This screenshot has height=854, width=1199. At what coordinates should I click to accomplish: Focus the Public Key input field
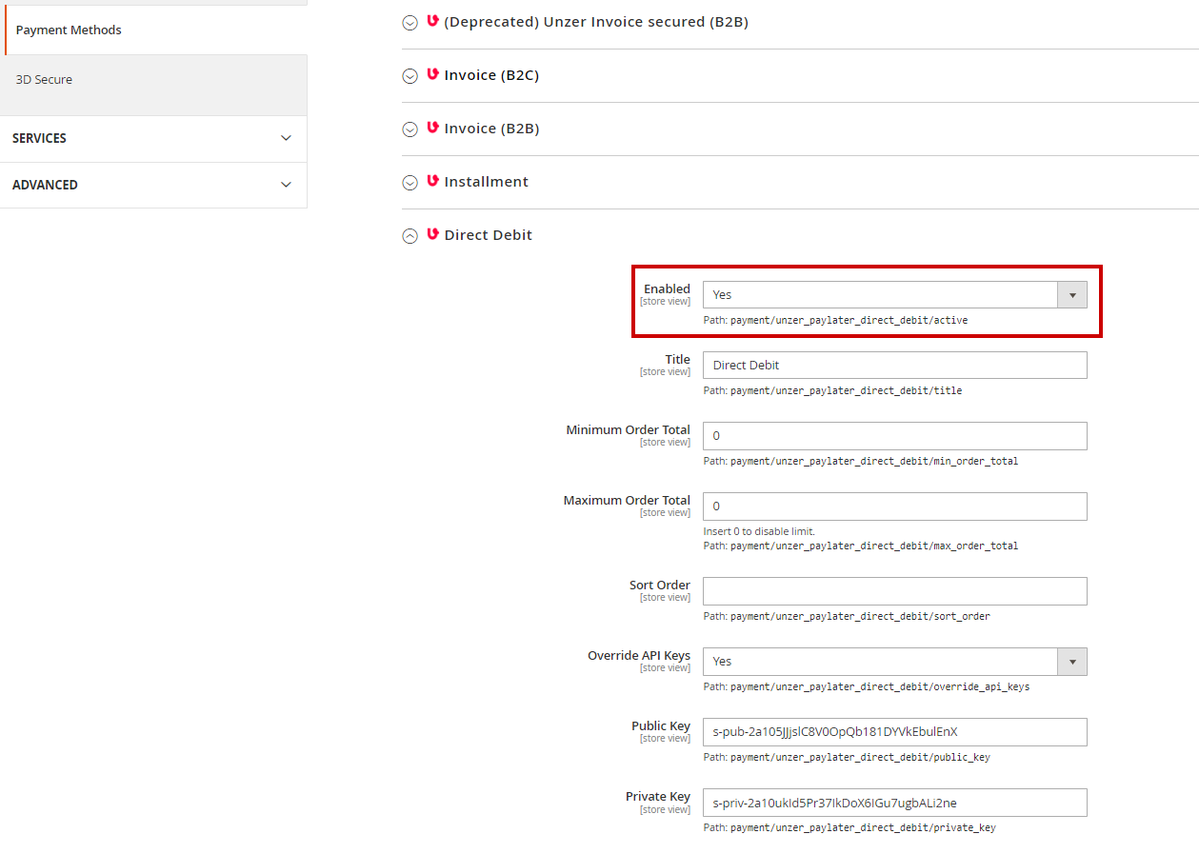[894, 732]
